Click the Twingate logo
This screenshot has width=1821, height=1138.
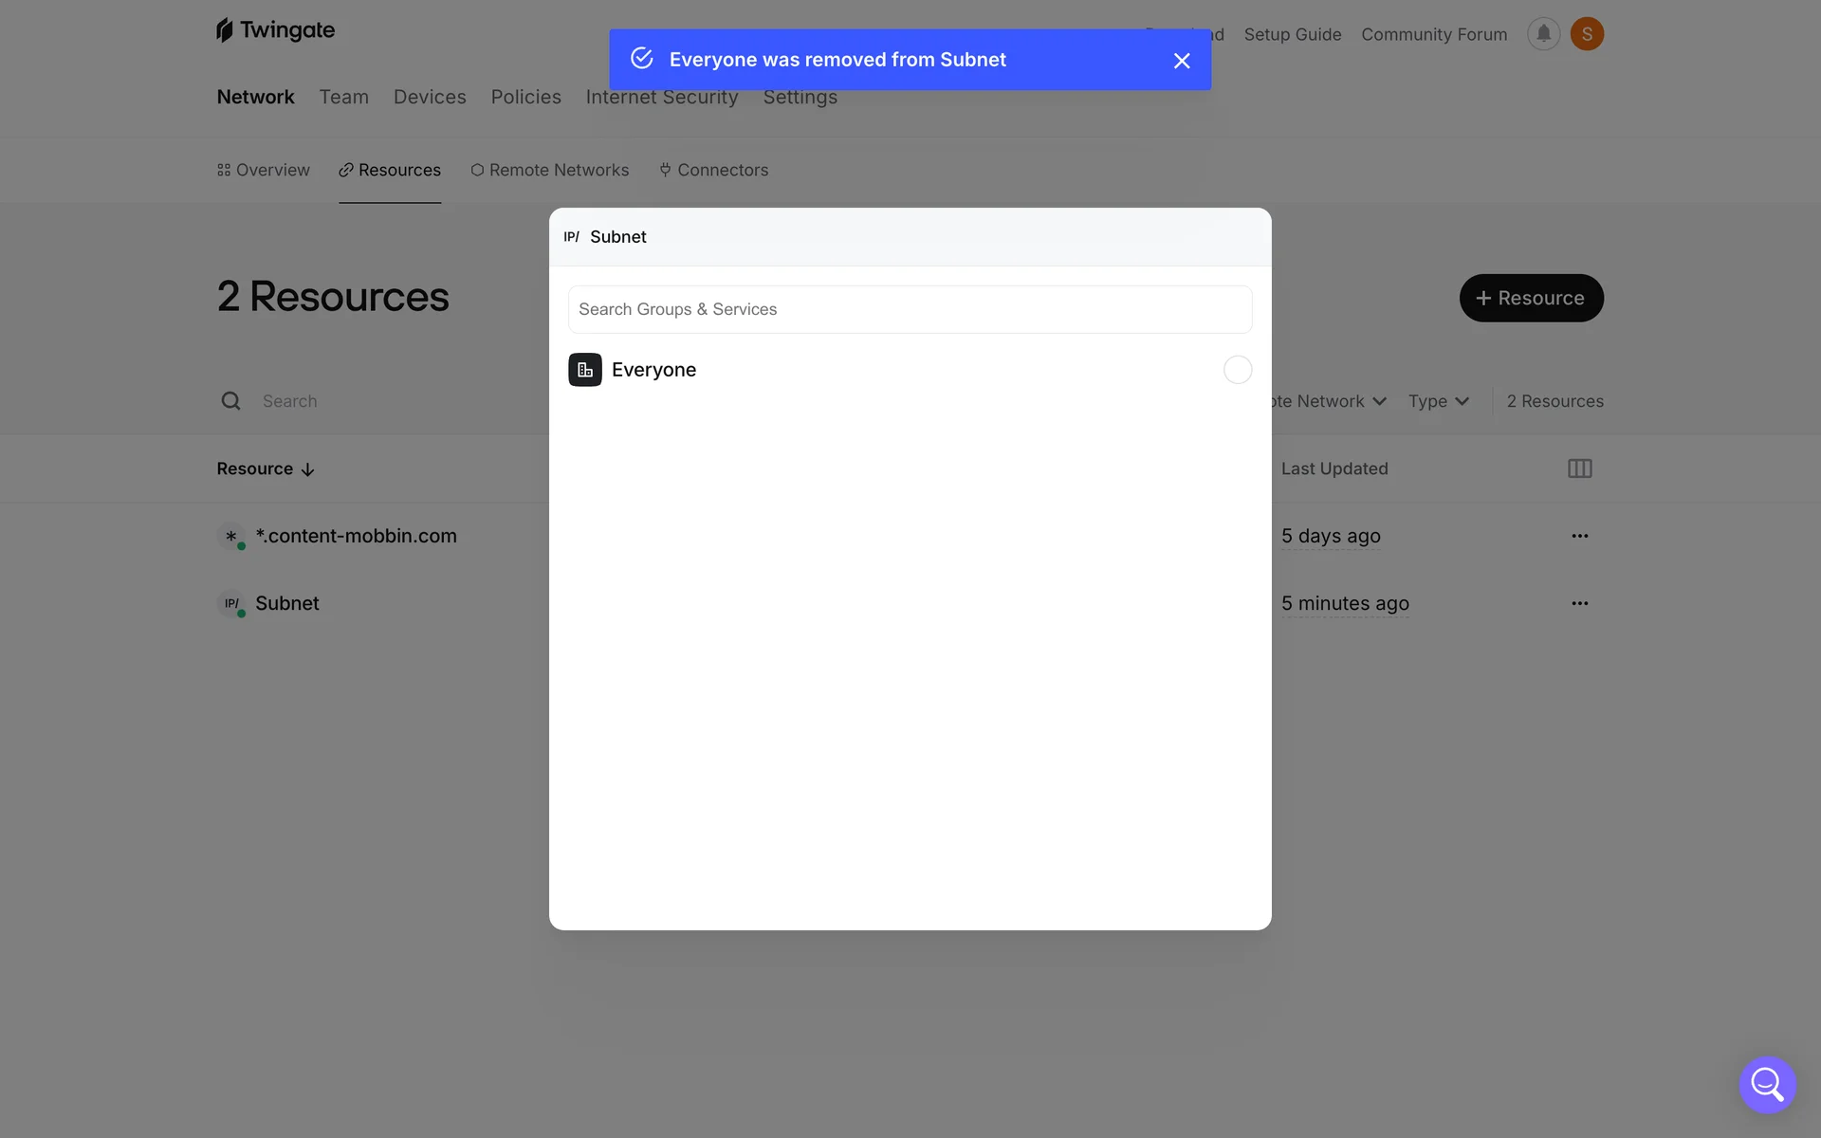(275, 30)
